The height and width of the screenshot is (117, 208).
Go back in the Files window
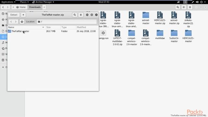point(3,7)
